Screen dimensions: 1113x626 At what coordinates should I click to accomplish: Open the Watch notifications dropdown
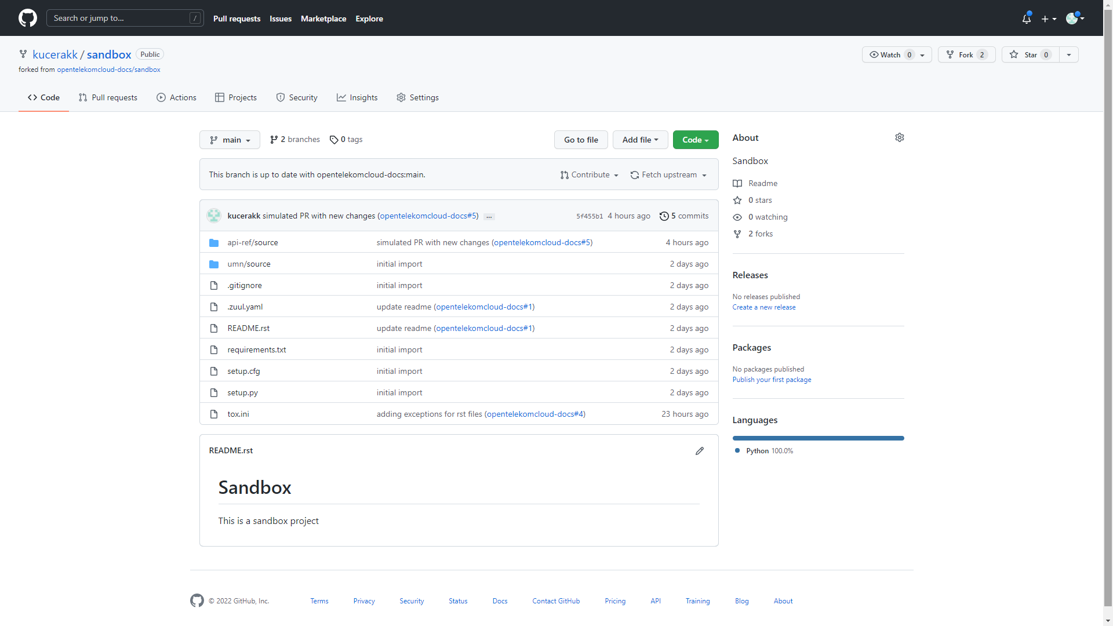897,54
